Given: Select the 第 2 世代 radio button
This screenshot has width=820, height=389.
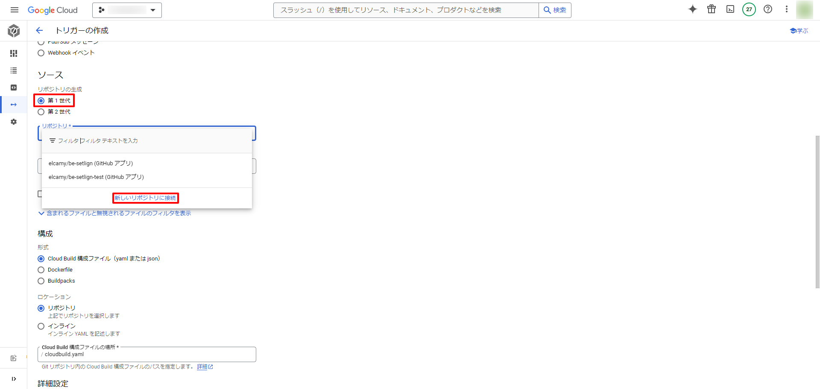Looking at the screenshot, I should coord(41,112).
